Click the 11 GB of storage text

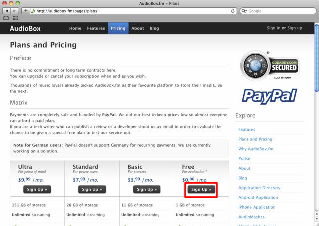tap(137, 205)
